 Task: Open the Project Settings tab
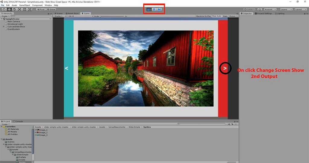(263, 13)
